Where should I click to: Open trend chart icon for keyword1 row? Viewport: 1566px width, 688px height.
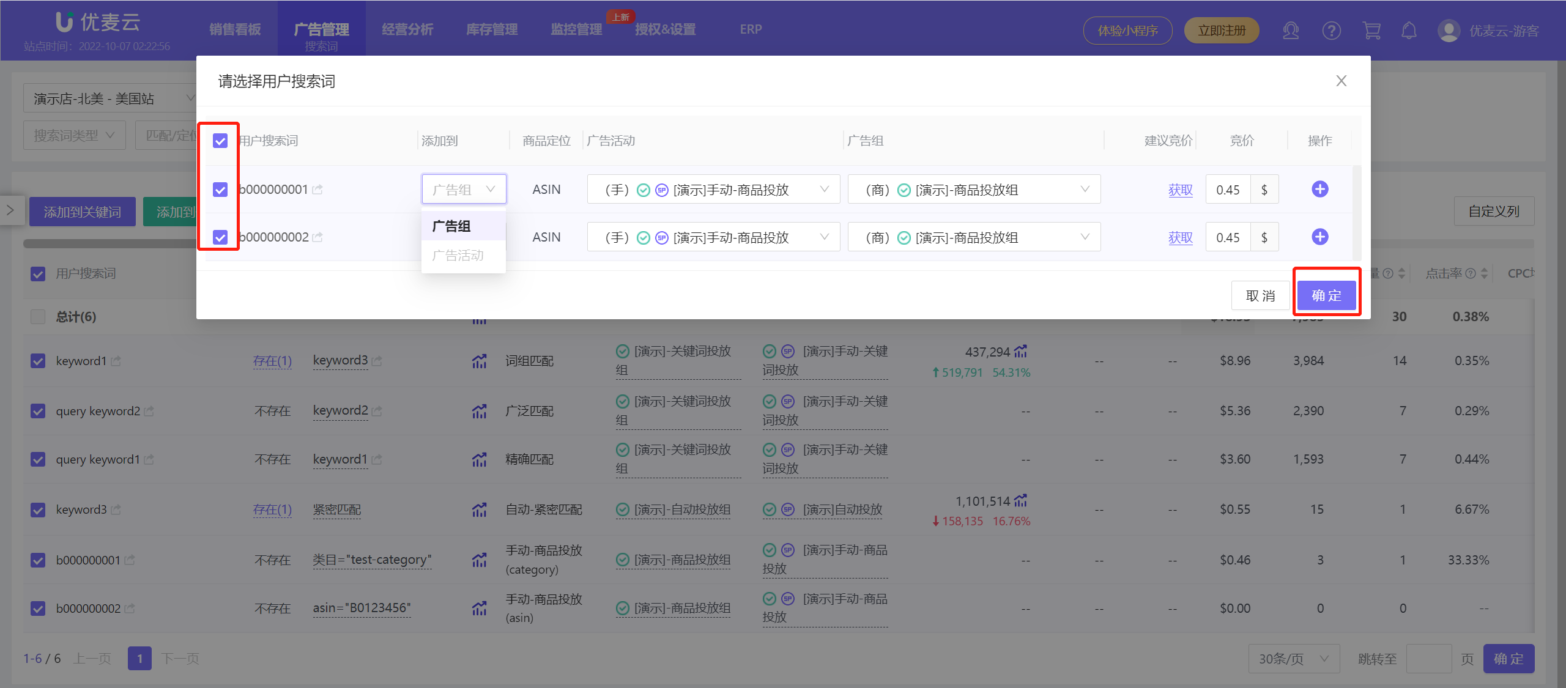[x=479, y=361]
